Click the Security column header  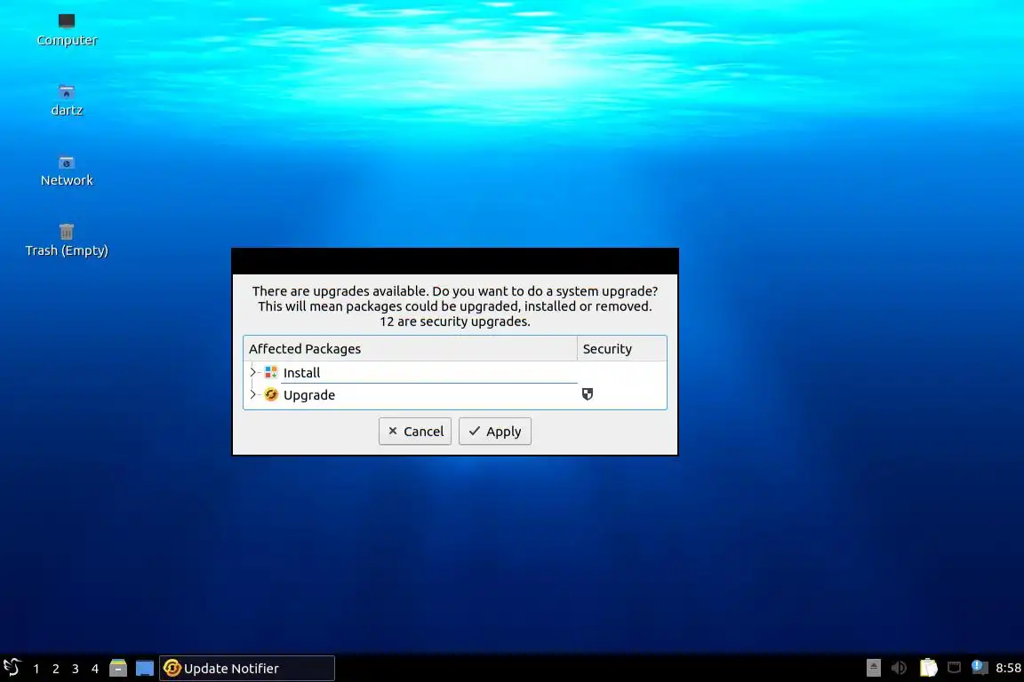[621, 348]
